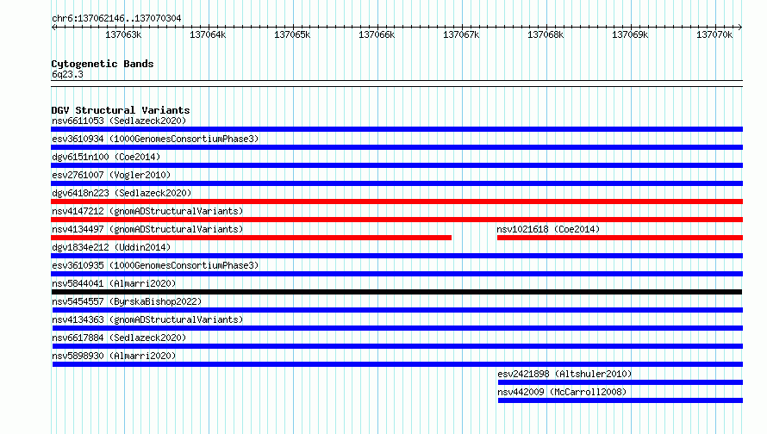Select the red bar under nsv4134497
Viewport: 767px width, 434px height.
tap(251, 238)
